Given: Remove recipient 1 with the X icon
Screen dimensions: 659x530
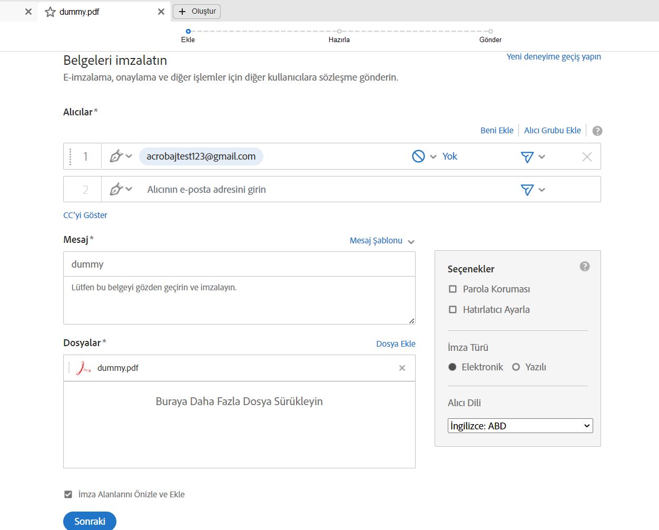Looking at the screenshot, I should pos(587,156).
